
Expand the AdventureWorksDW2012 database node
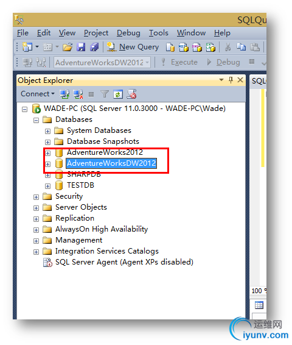pyautogui.click(x=47, y=164)
